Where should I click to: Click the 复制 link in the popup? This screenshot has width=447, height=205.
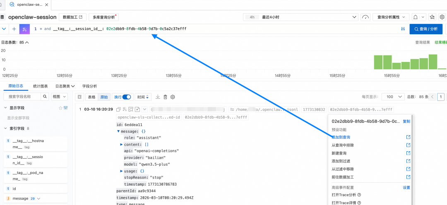click(406, 121)
